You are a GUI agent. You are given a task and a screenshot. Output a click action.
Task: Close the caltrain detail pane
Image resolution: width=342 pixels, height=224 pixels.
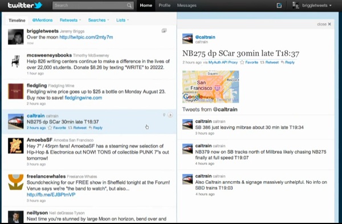tap(324, 24)
